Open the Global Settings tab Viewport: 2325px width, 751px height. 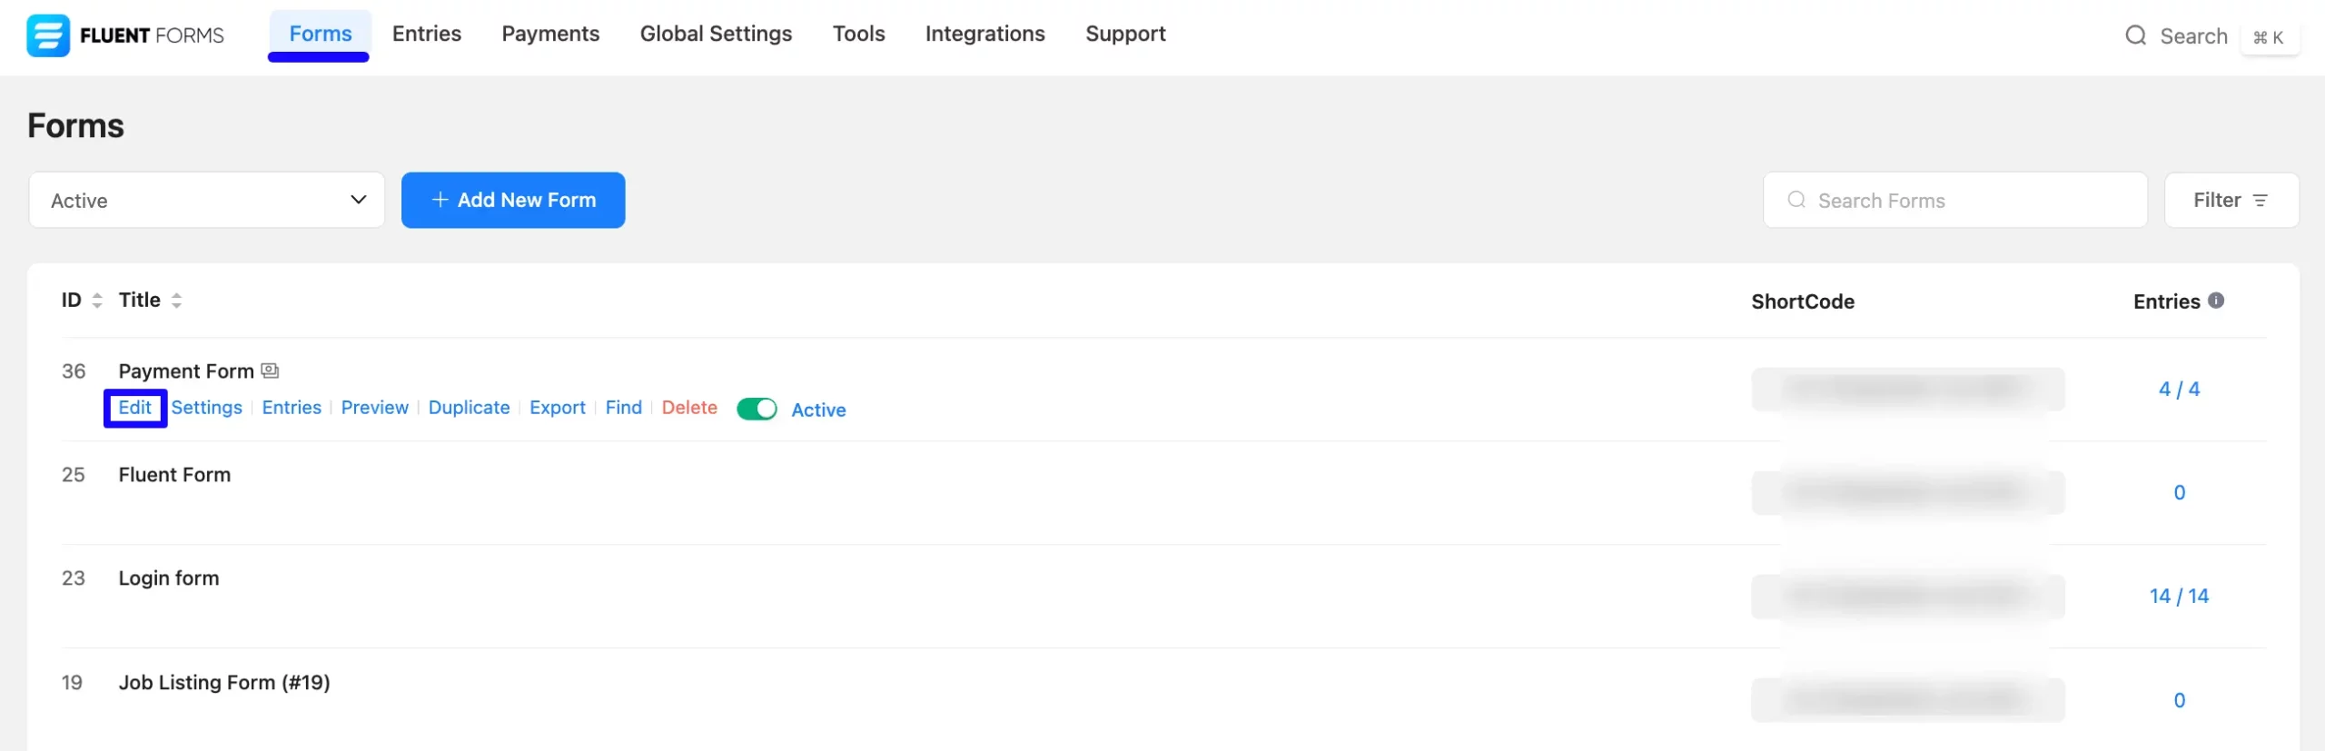[x=716, y=34]
